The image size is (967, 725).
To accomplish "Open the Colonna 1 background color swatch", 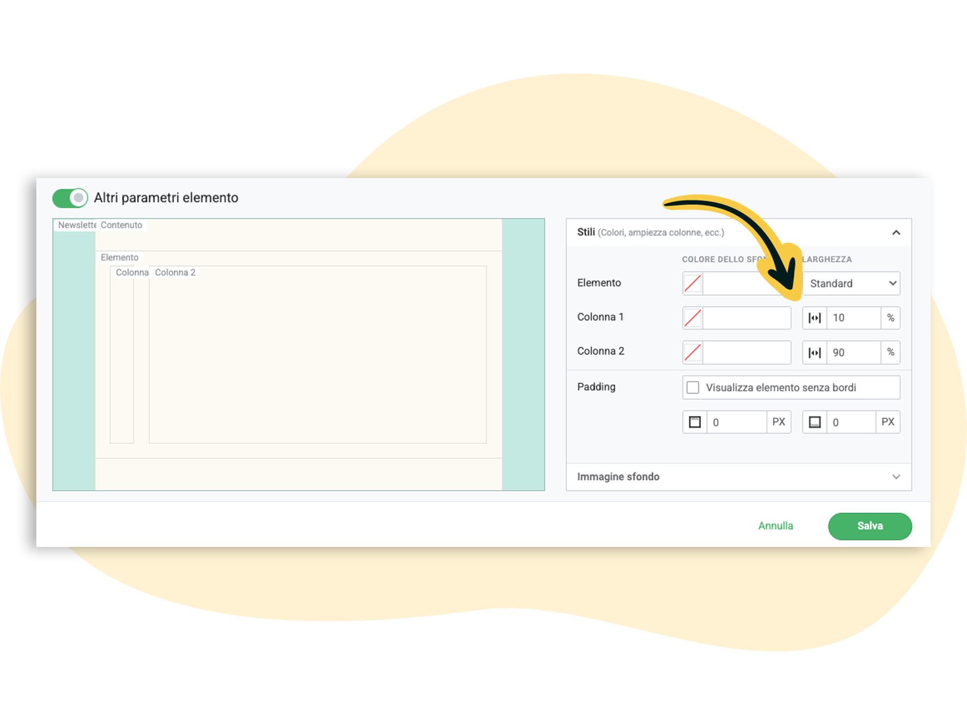I will point(693,318).
